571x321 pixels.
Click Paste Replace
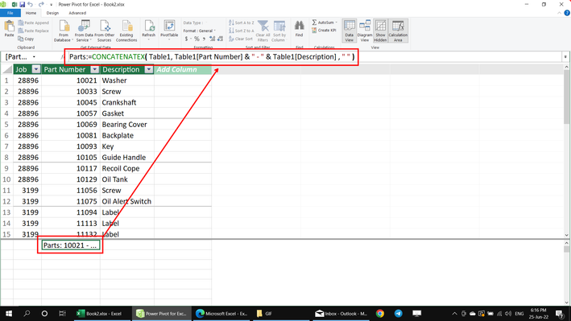[34, 31]
